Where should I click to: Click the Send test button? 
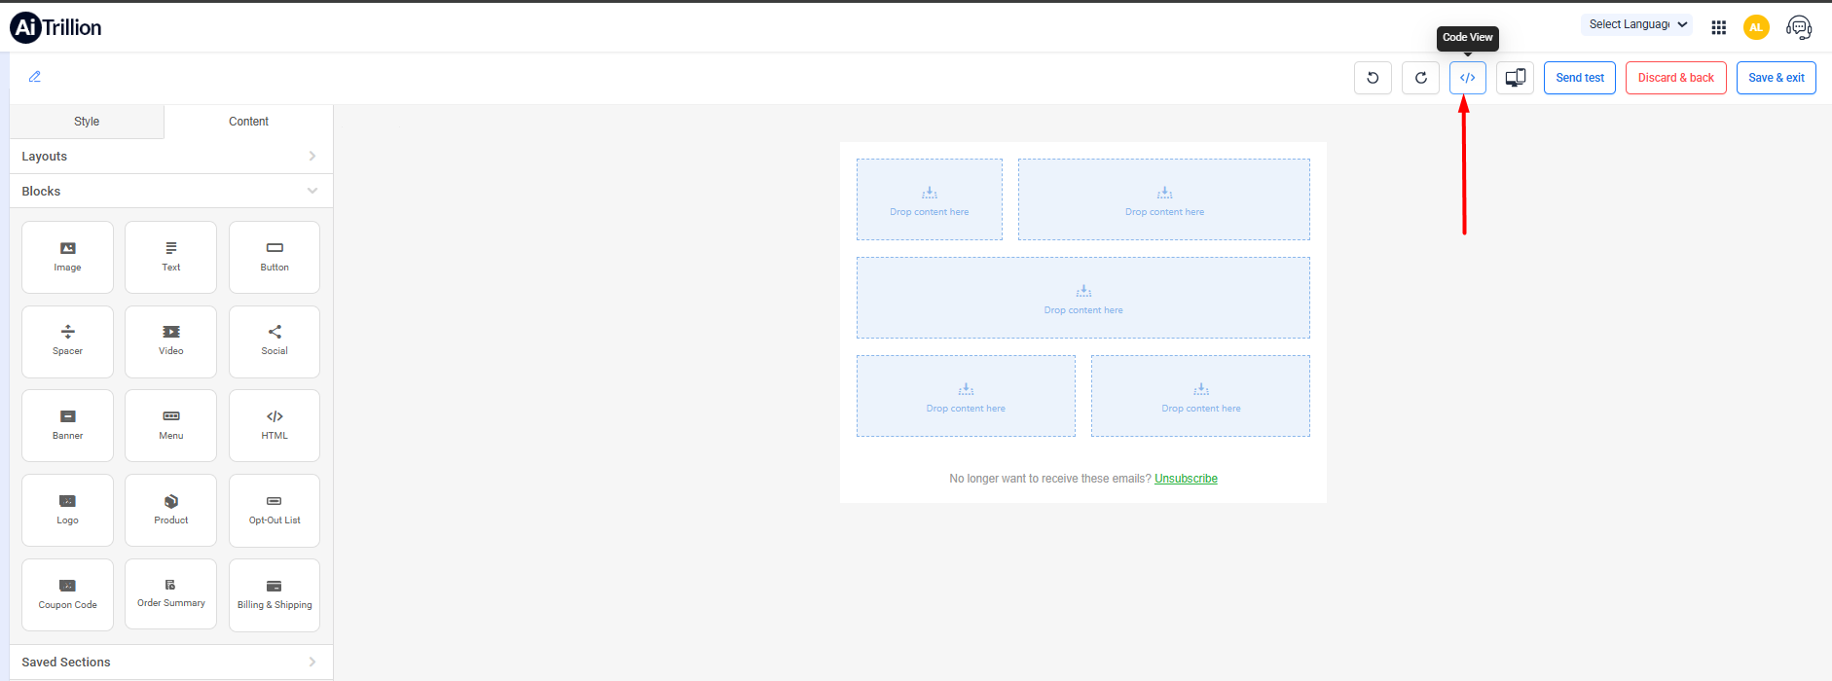click(1579, 78)
